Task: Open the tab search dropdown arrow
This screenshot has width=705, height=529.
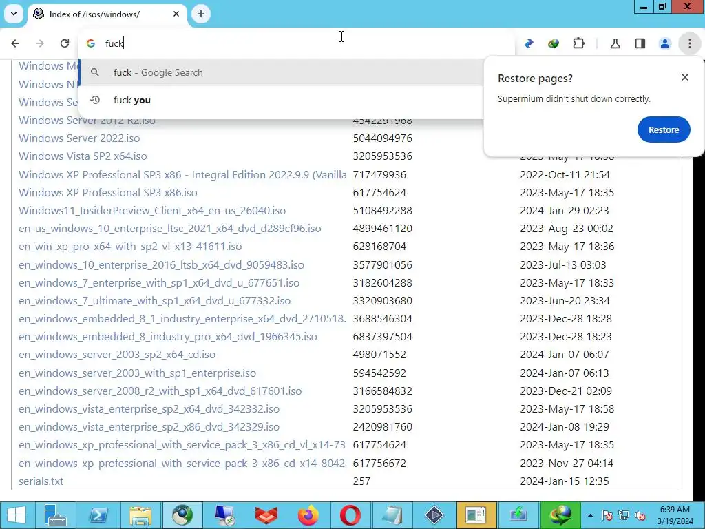Action: pos(14,14)
